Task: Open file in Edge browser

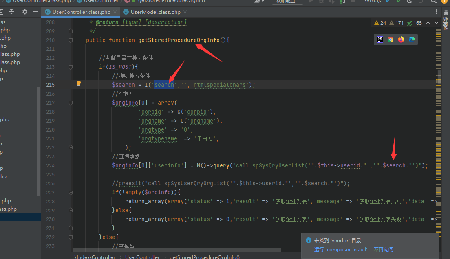Action: 412,39
